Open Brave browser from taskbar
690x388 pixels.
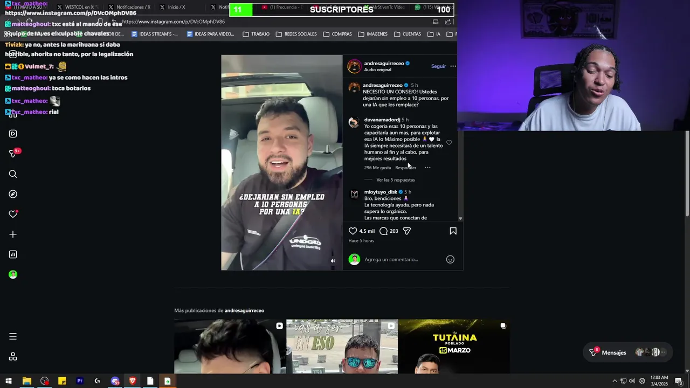coord(133,381)
